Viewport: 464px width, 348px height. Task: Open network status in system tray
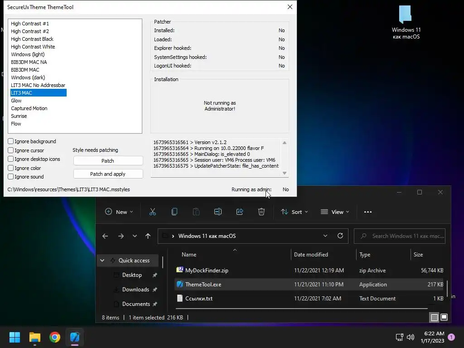point(400,337)
